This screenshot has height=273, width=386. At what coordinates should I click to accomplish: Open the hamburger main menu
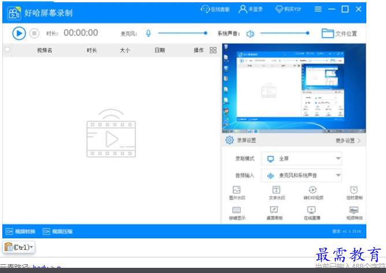coord(318,9)
